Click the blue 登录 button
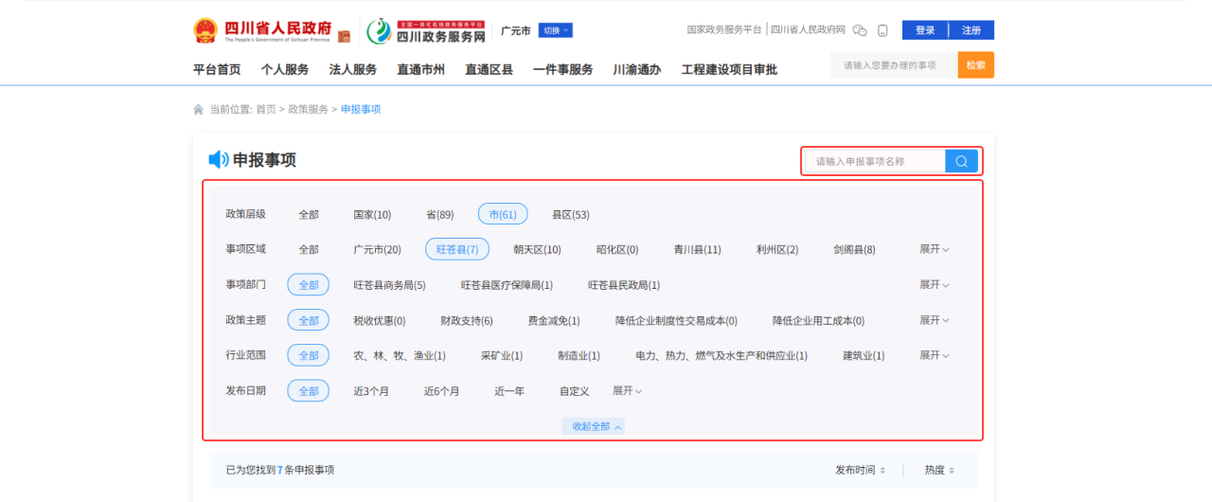1212x502 pixels. point(925,30)
